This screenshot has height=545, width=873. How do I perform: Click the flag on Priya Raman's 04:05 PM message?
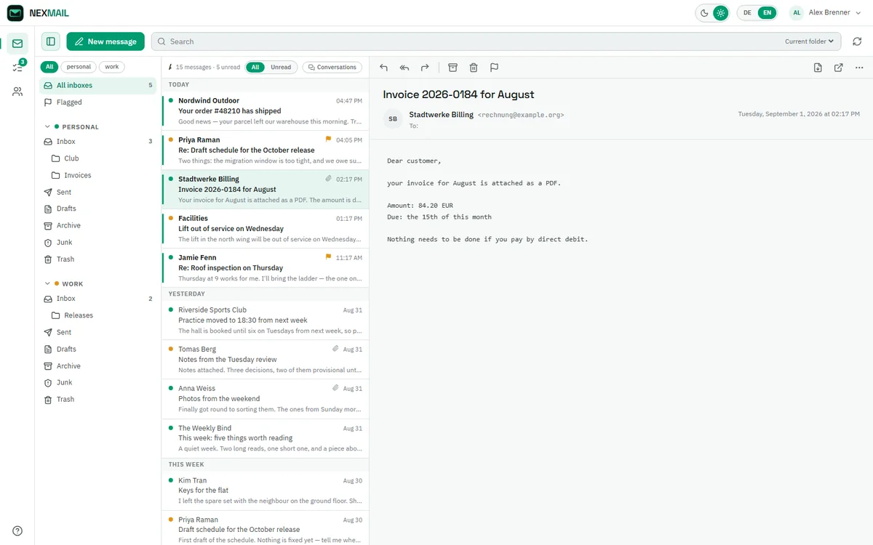(x=328, y=140)
